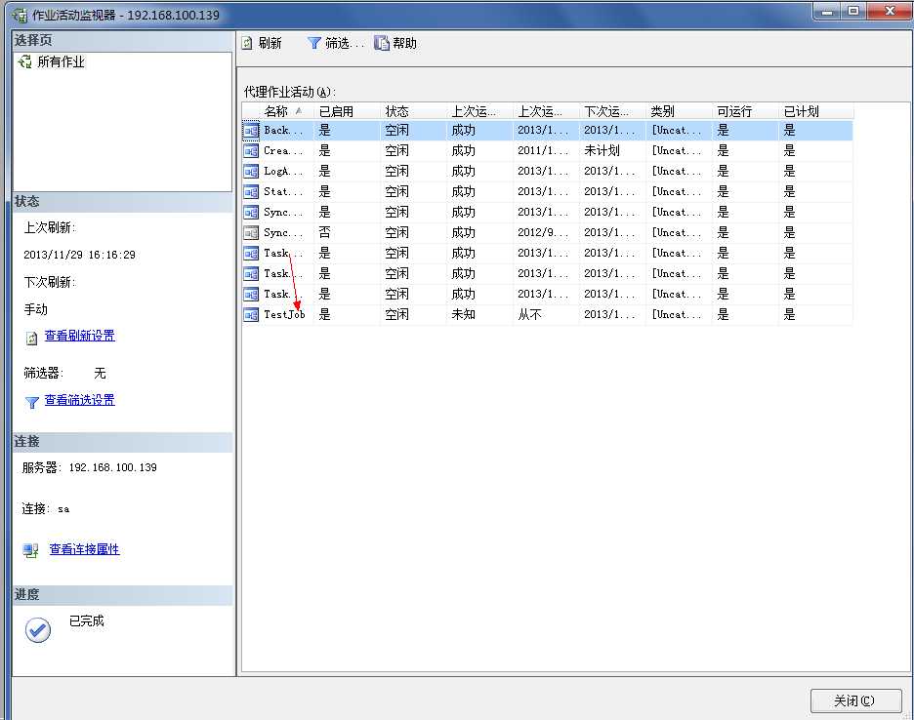This screenshot has height=720, width=914.
Task: Open 查看连接属性 link
Action: (85, 549)
